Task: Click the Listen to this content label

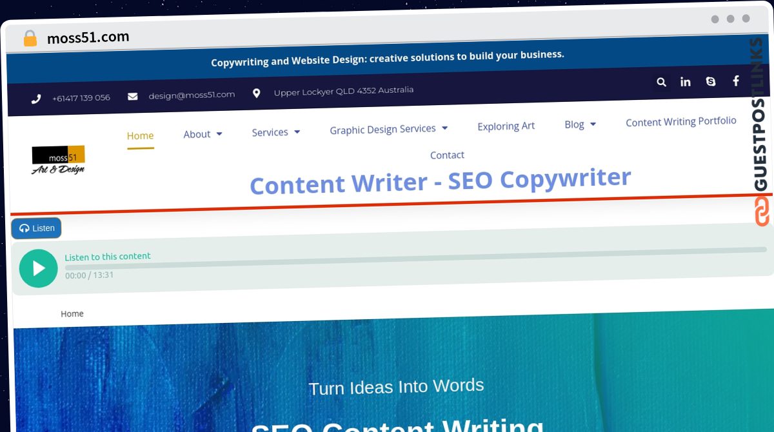Action: [x=108, y=257]
